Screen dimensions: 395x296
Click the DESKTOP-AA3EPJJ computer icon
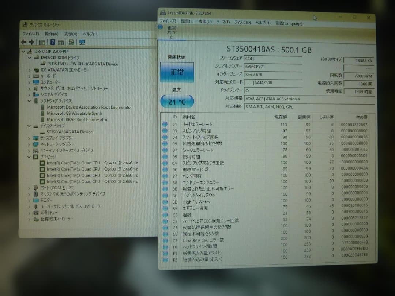pos(30,52)
